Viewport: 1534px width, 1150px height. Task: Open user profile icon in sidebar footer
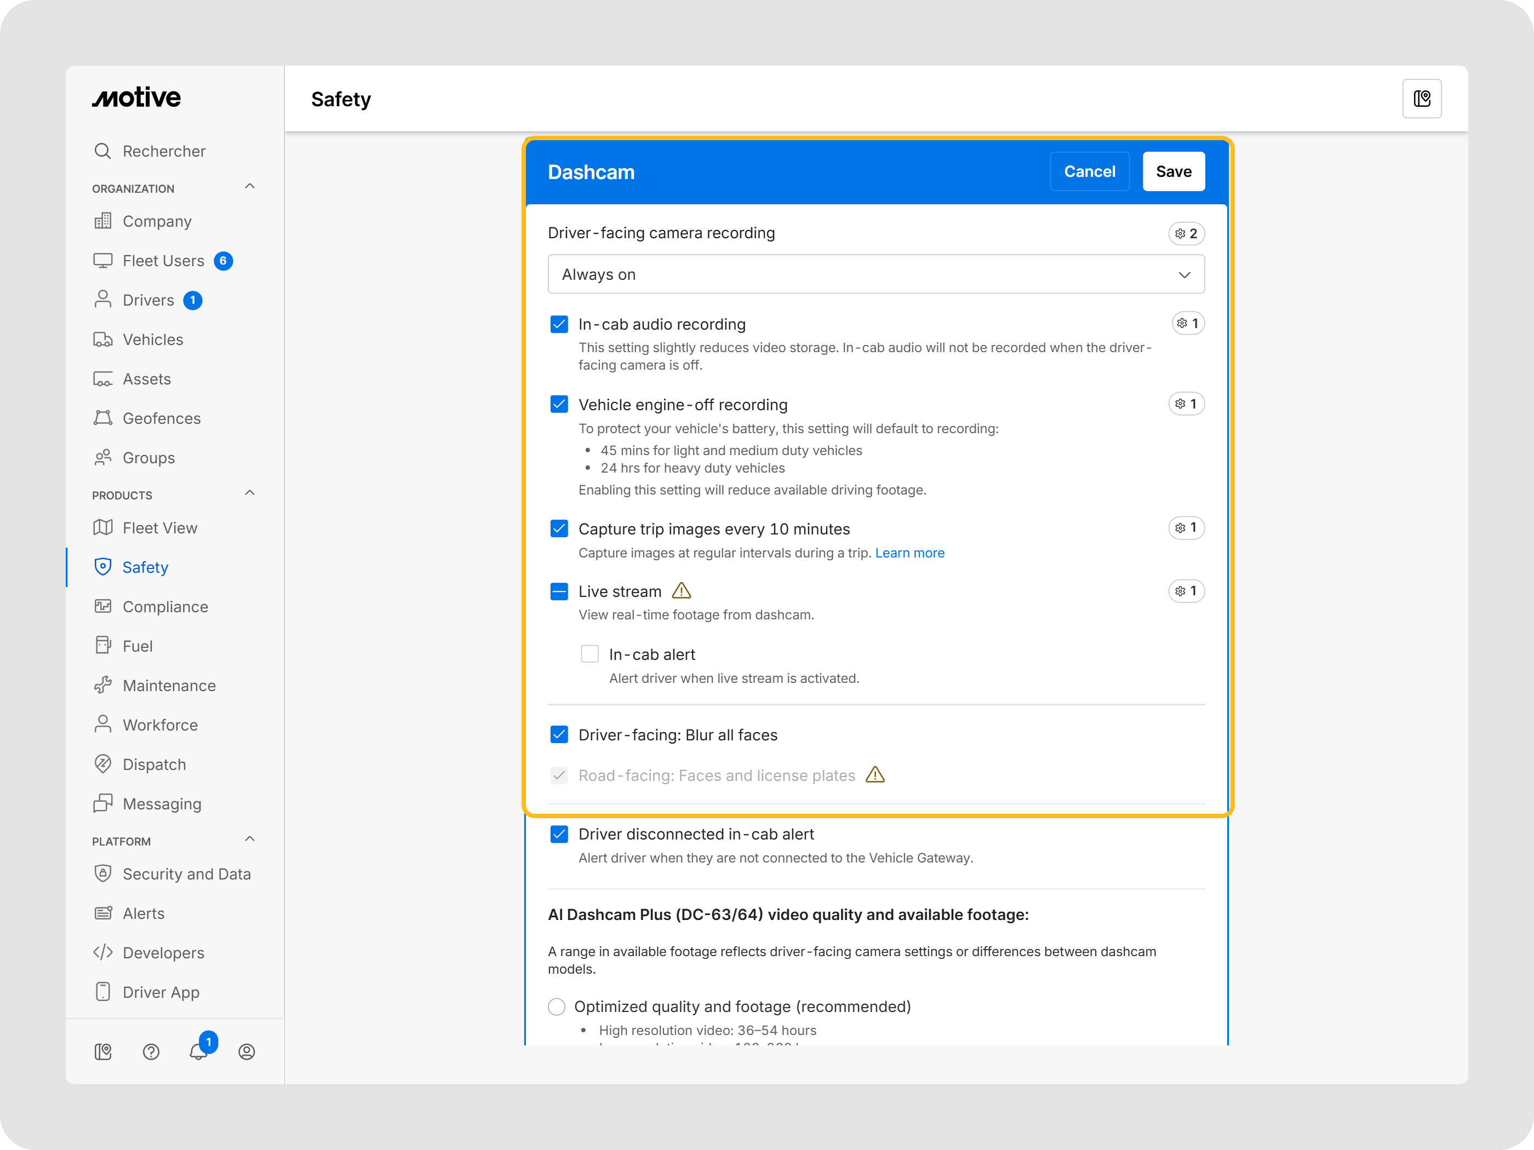247,1051
